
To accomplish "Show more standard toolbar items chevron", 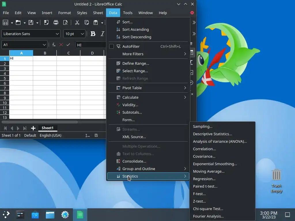I will pos(194,22).
